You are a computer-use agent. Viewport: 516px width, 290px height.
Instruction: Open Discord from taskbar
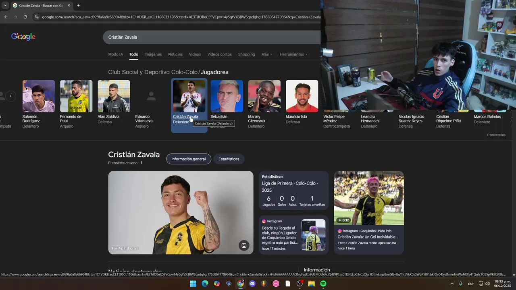[x=252, y=284]
